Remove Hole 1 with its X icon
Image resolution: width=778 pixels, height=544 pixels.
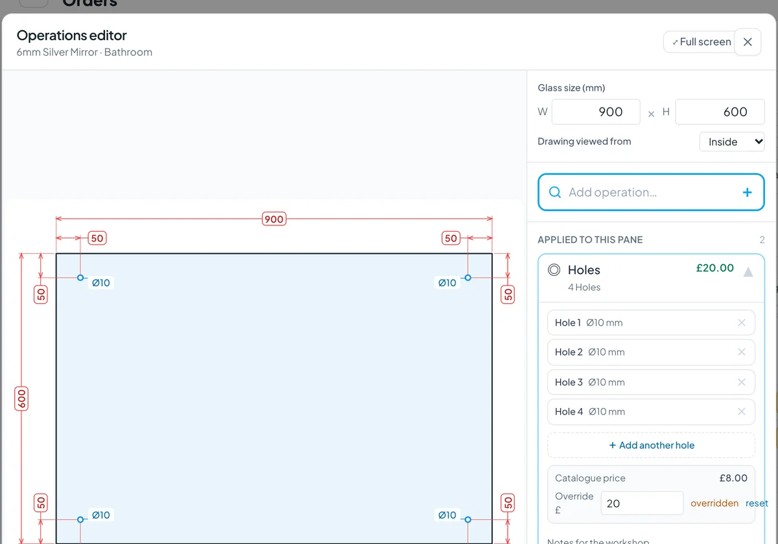point(742,323)
